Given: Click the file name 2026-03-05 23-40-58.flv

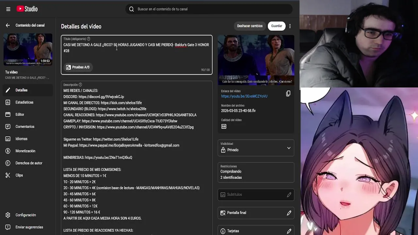Looking at the screenshot, I should coord(238,111).
